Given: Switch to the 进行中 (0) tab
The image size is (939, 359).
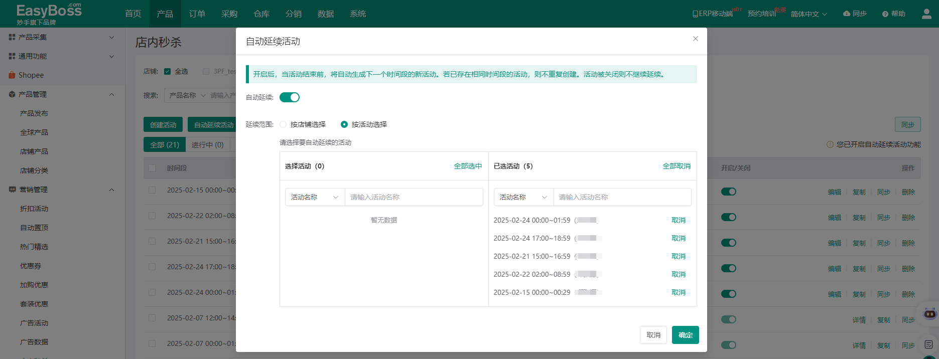Looking at the screenshot, I should pyautogui.click(x=208, y=145).
